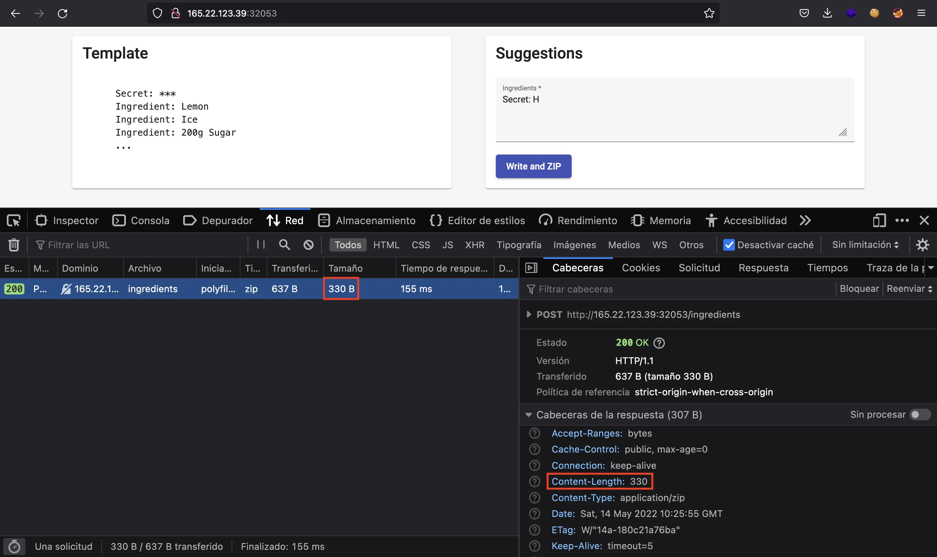Open the Depurador tab
937x557 pixels.
coord(218,220)
